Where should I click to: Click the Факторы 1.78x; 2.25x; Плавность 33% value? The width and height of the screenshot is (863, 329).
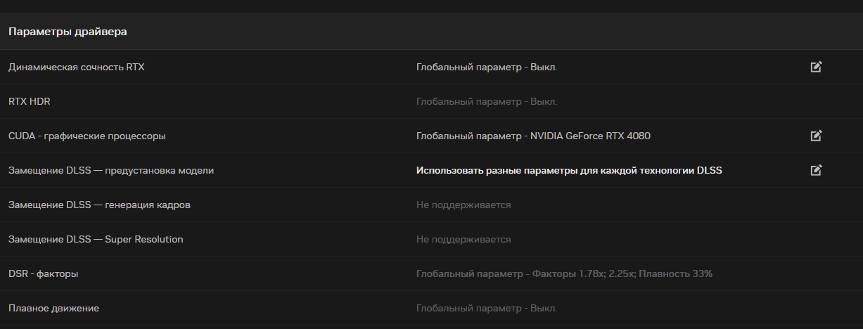[x=564, y=273]
